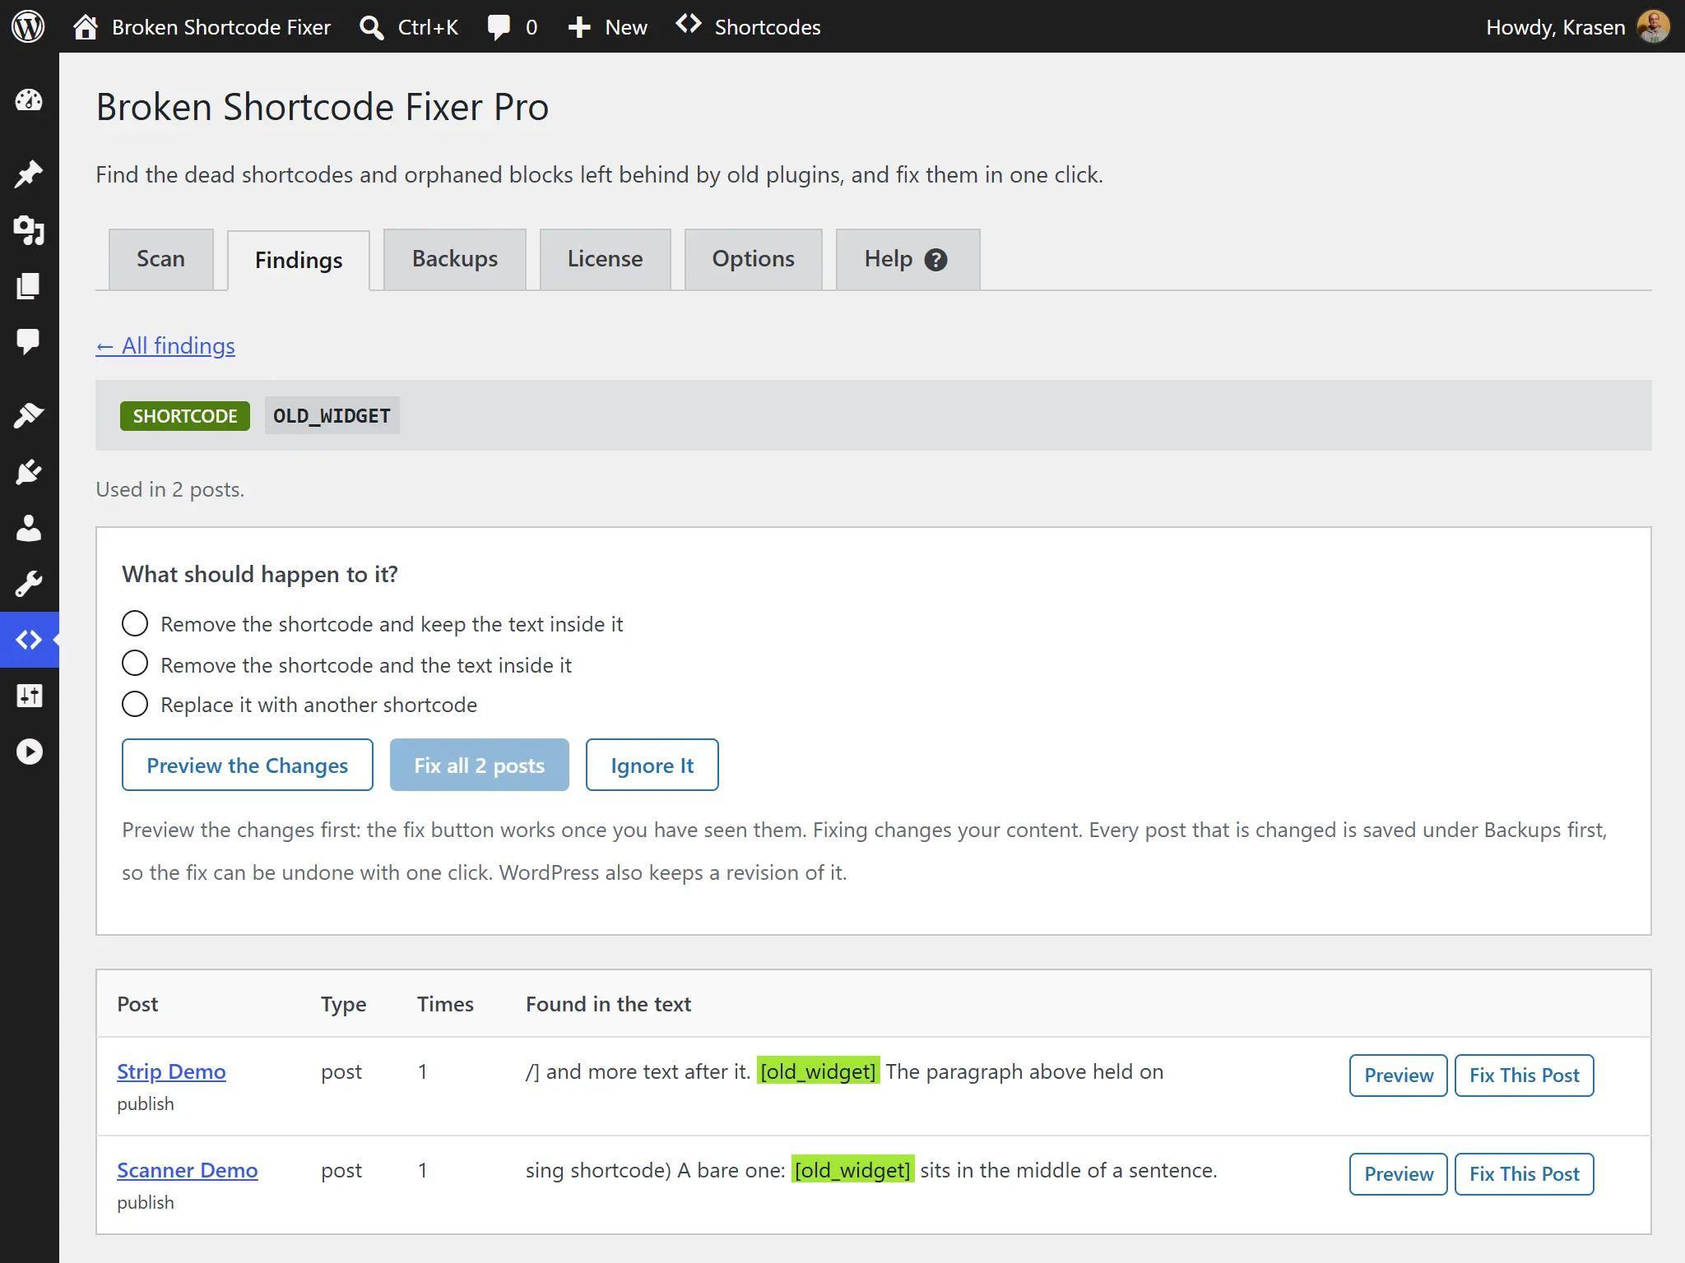Go back via 'All findings' link
Viewport: 1685px width, 1263px height.
(x=165, y=345)
